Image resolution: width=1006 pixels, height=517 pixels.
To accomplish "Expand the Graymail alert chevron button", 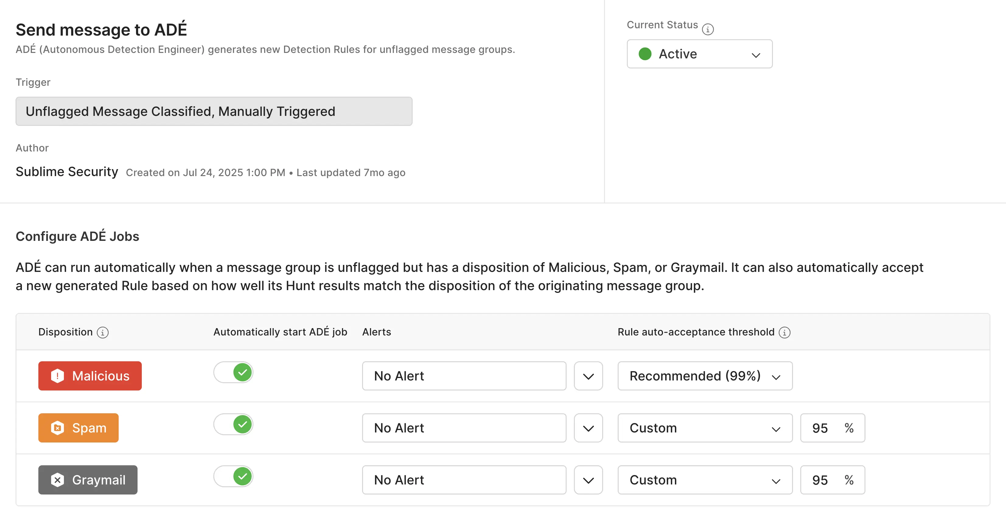I will [588, 480].
